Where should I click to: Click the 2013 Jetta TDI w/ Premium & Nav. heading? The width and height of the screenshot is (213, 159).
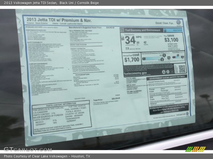(x=59, y=20)
